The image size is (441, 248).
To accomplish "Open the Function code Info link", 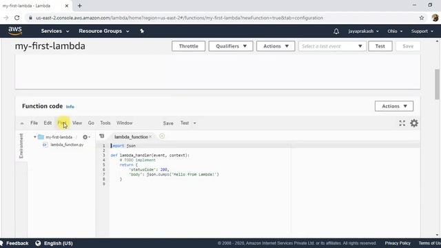I will click(70, 107).
